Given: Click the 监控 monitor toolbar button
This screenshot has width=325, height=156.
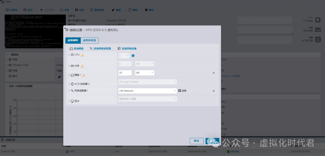Looking at the screenshot, I should click(28, 10).
